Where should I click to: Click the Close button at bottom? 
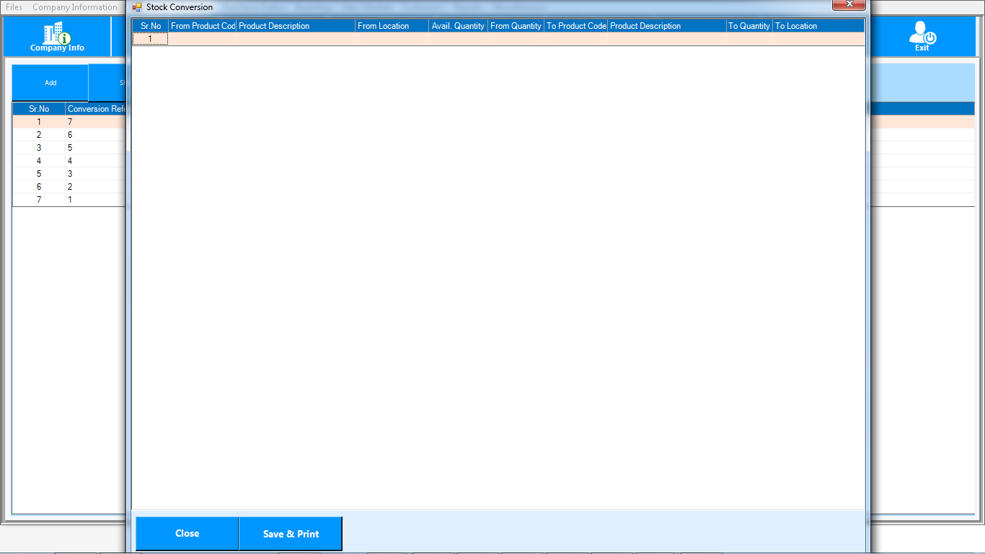[187, 534]
